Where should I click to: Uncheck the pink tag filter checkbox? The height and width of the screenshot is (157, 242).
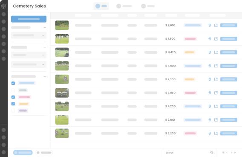point(13,97)
